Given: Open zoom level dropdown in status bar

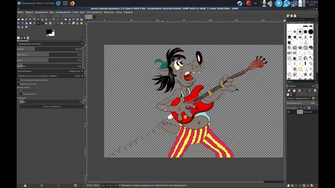Looking at the screenshot, I should pos(114,185).
